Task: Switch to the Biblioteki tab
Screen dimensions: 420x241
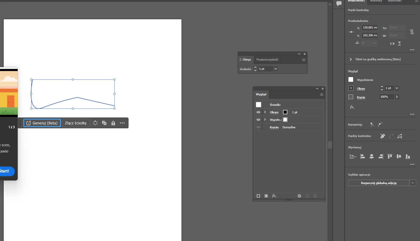Action: coord(395,1)
